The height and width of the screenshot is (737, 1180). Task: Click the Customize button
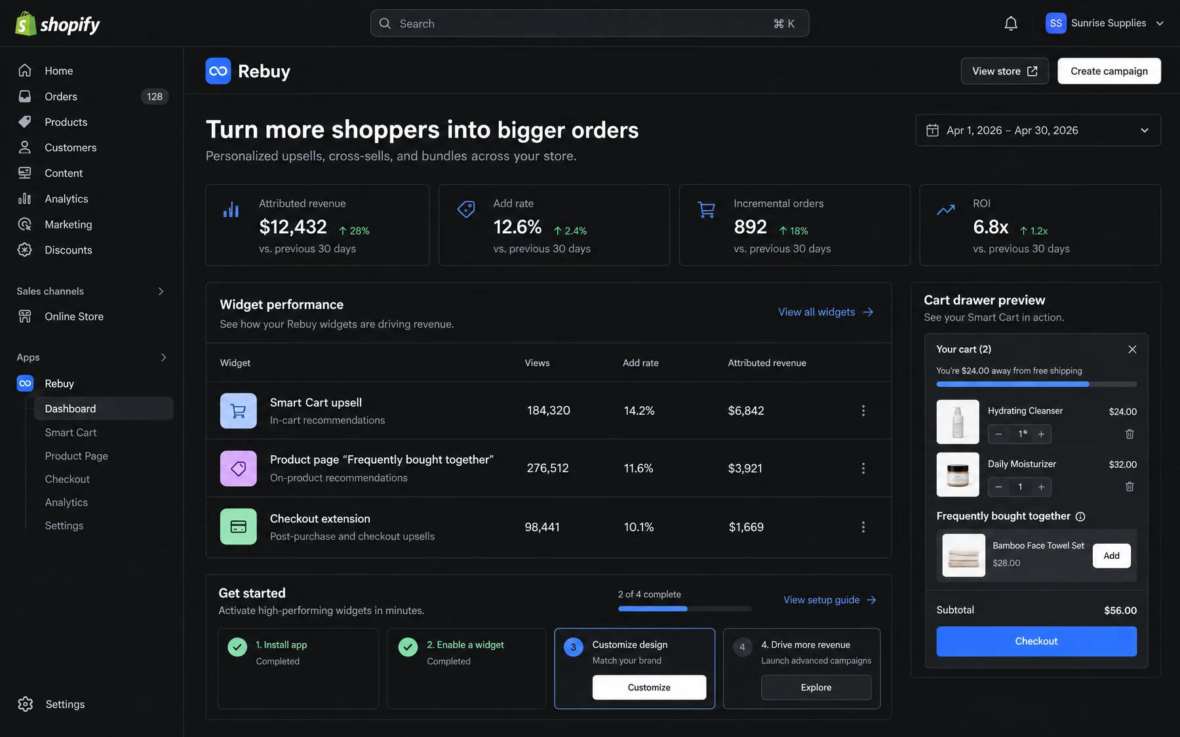[649, 687]
